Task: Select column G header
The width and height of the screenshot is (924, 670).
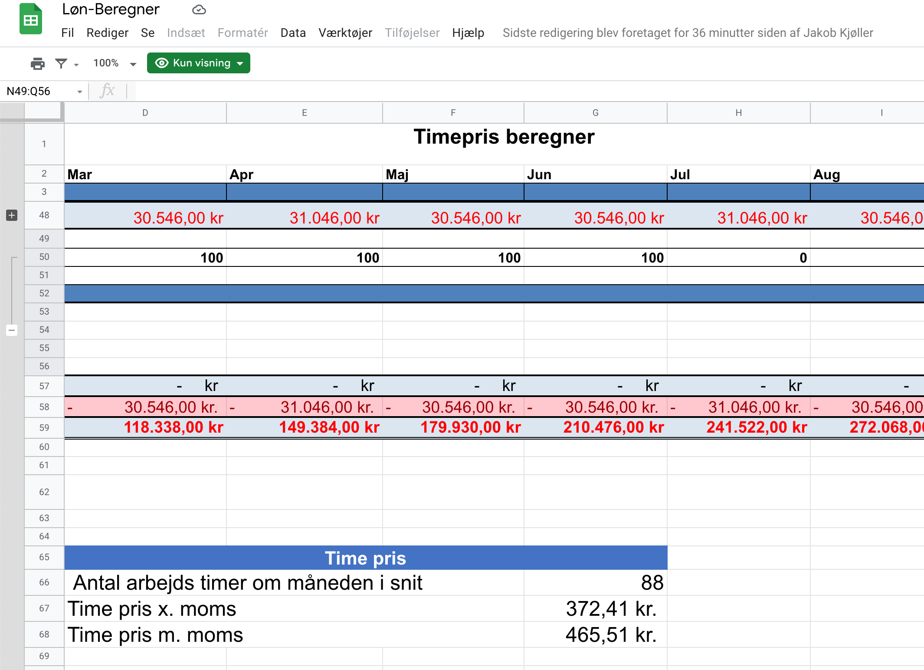Action: (x=596, y=113)
